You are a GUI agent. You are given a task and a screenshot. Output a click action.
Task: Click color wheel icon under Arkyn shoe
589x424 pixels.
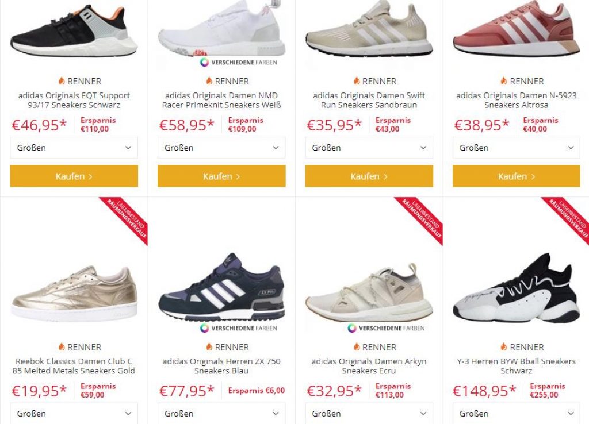(352, 328)
